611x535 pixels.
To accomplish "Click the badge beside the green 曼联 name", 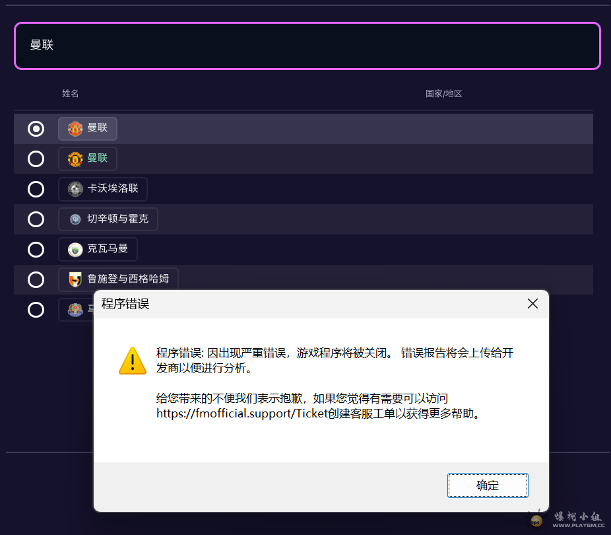I will [75, 159].
